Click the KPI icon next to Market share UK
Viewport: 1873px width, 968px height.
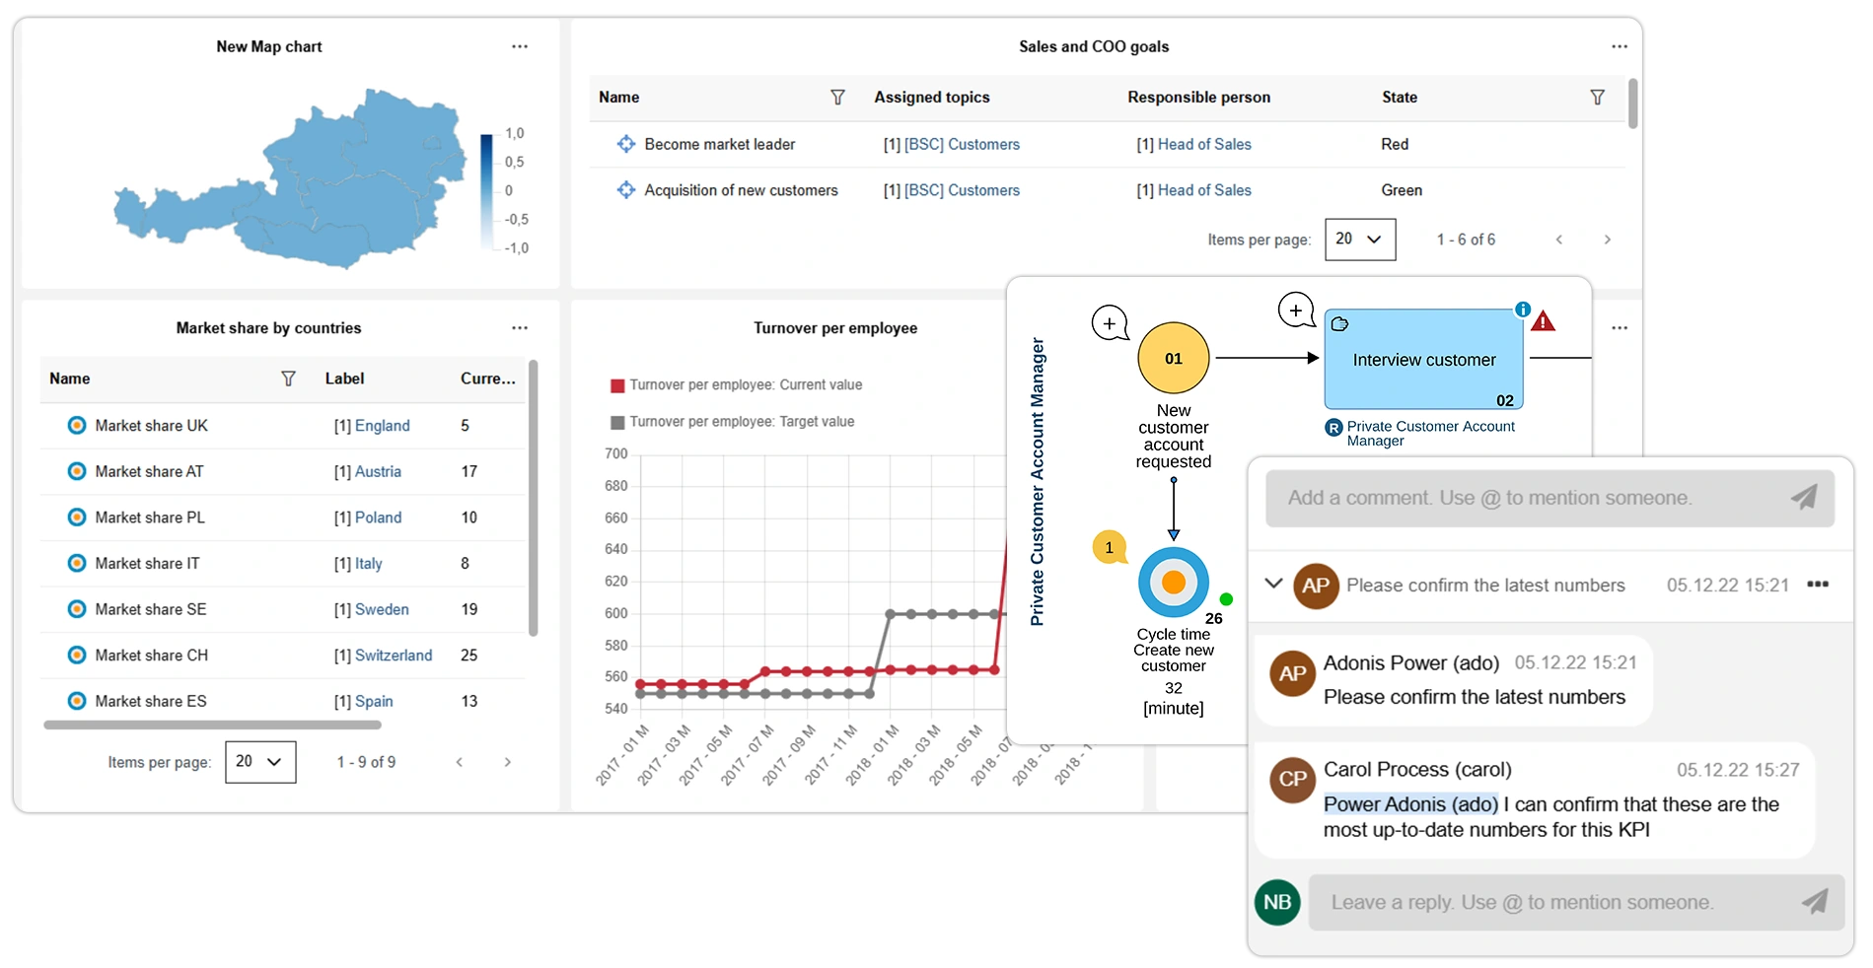click(77, 425)
